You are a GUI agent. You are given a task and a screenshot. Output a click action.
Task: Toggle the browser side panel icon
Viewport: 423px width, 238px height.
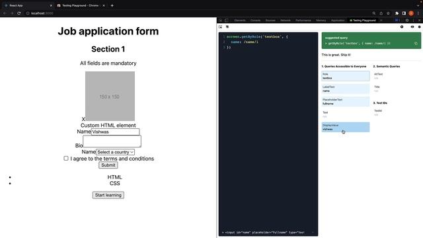click(404, 13)
